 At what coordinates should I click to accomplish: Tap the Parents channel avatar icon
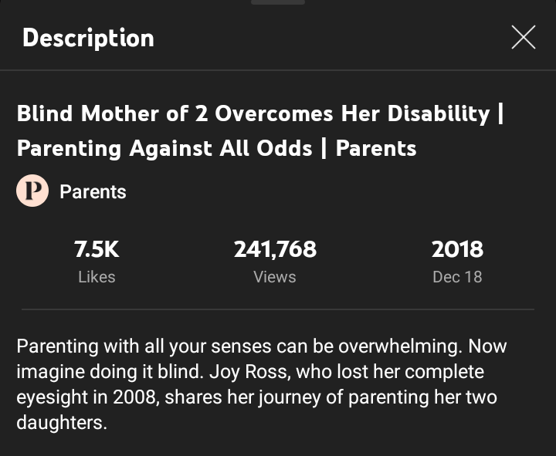(32, 191)
